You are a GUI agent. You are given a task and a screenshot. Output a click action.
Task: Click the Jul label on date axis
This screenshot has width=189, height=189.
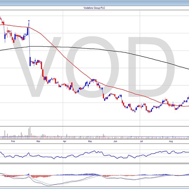[141, 141]
